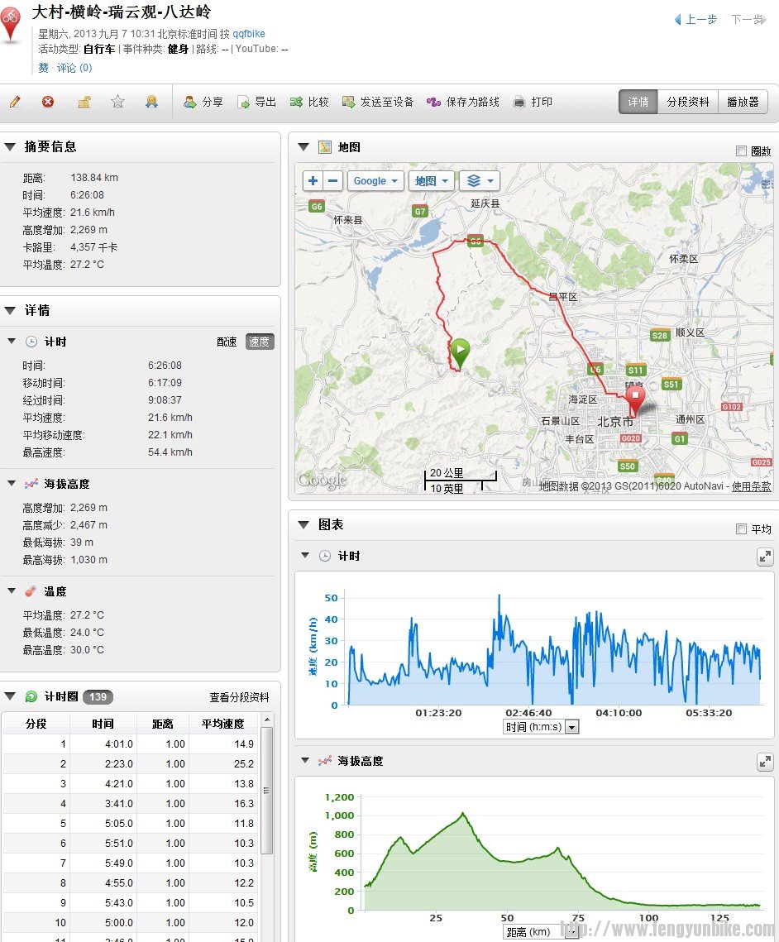Screen dimensions: 779x942
Task: Collapse the 摘要信息 summary panel
Action: pos(10,147)
